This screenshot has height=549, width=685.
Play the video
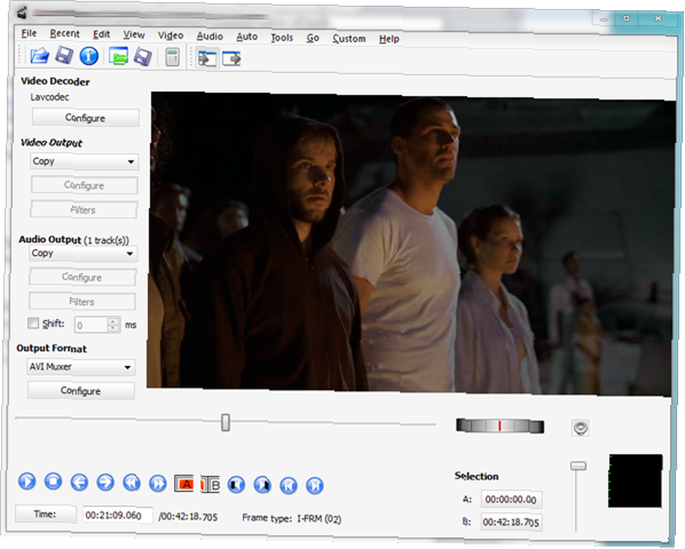point(27,481)
